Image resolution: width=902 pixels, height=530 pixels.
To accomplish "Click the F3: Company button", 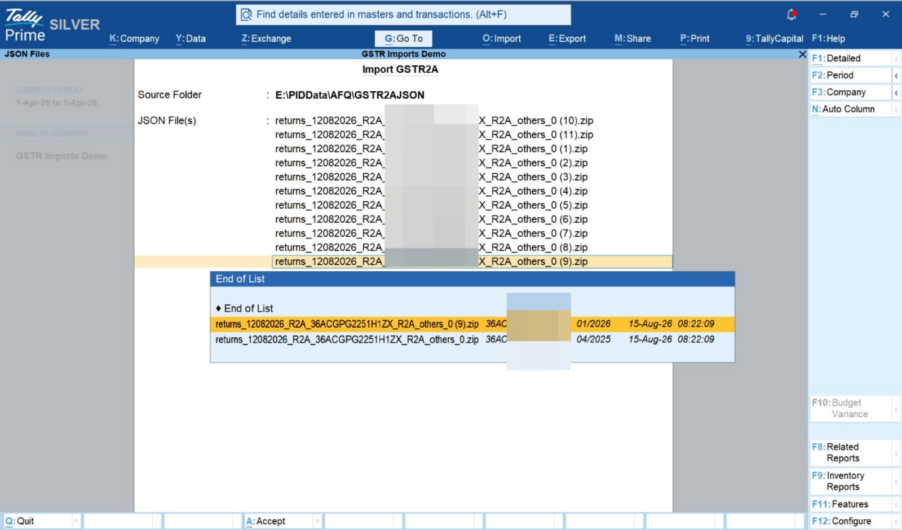I will [x=851, y=92].
